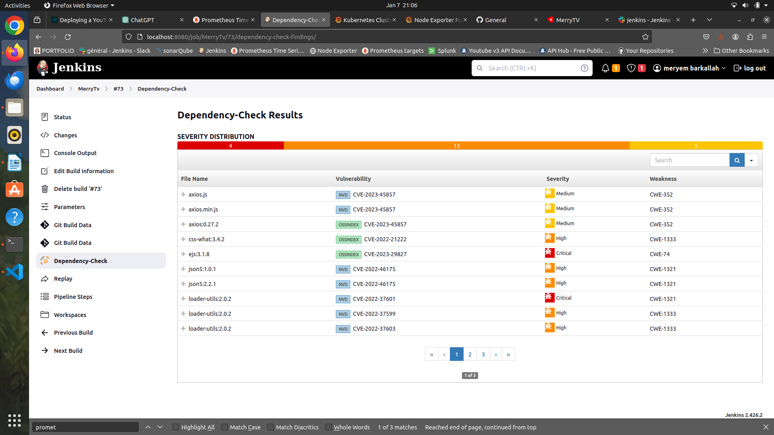Open Console Output from the sidebar
774x435 pixels.
click(x=75, y=153)
